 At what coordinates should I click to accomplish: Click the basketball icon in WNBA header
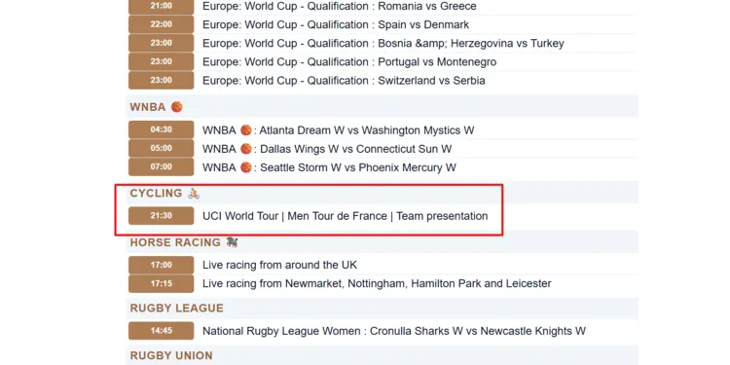click(176, 107)
